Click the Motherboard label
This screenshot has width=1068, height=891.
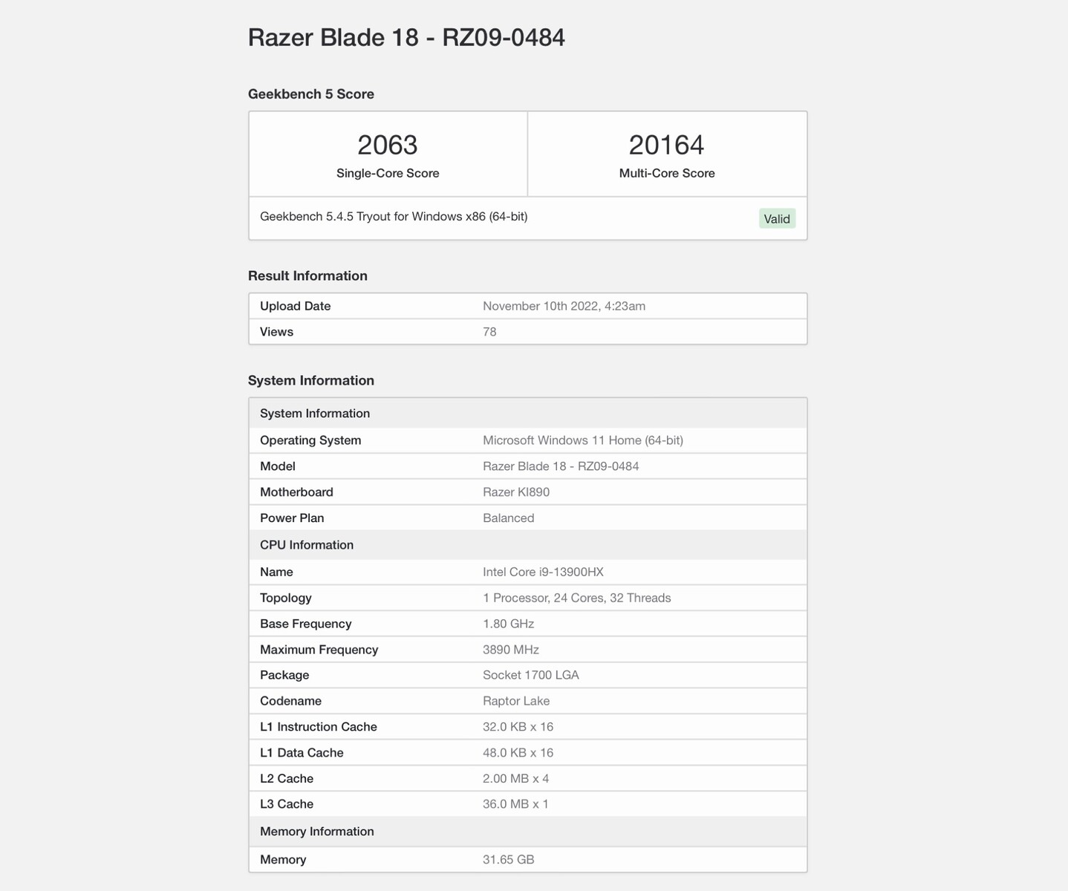tap(296, 492)
